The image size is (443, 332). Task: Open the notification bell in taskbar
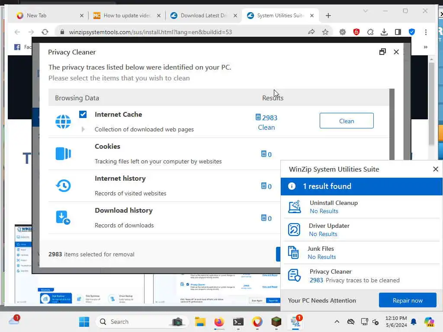tap(414, 322)
